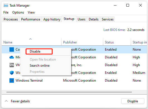Click the Cortana blue app icon
The image size is (148, 109).
tap(12, 50)
